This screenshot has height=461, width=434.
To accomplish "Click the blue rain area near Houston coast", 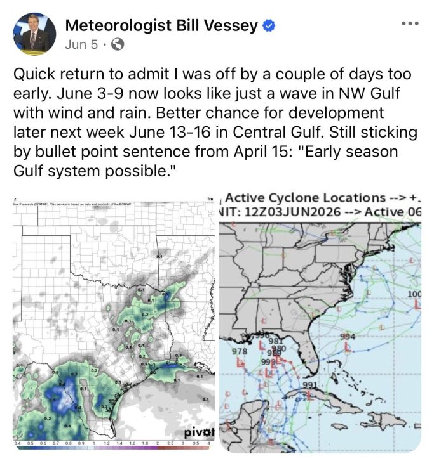I will [170, 367].
